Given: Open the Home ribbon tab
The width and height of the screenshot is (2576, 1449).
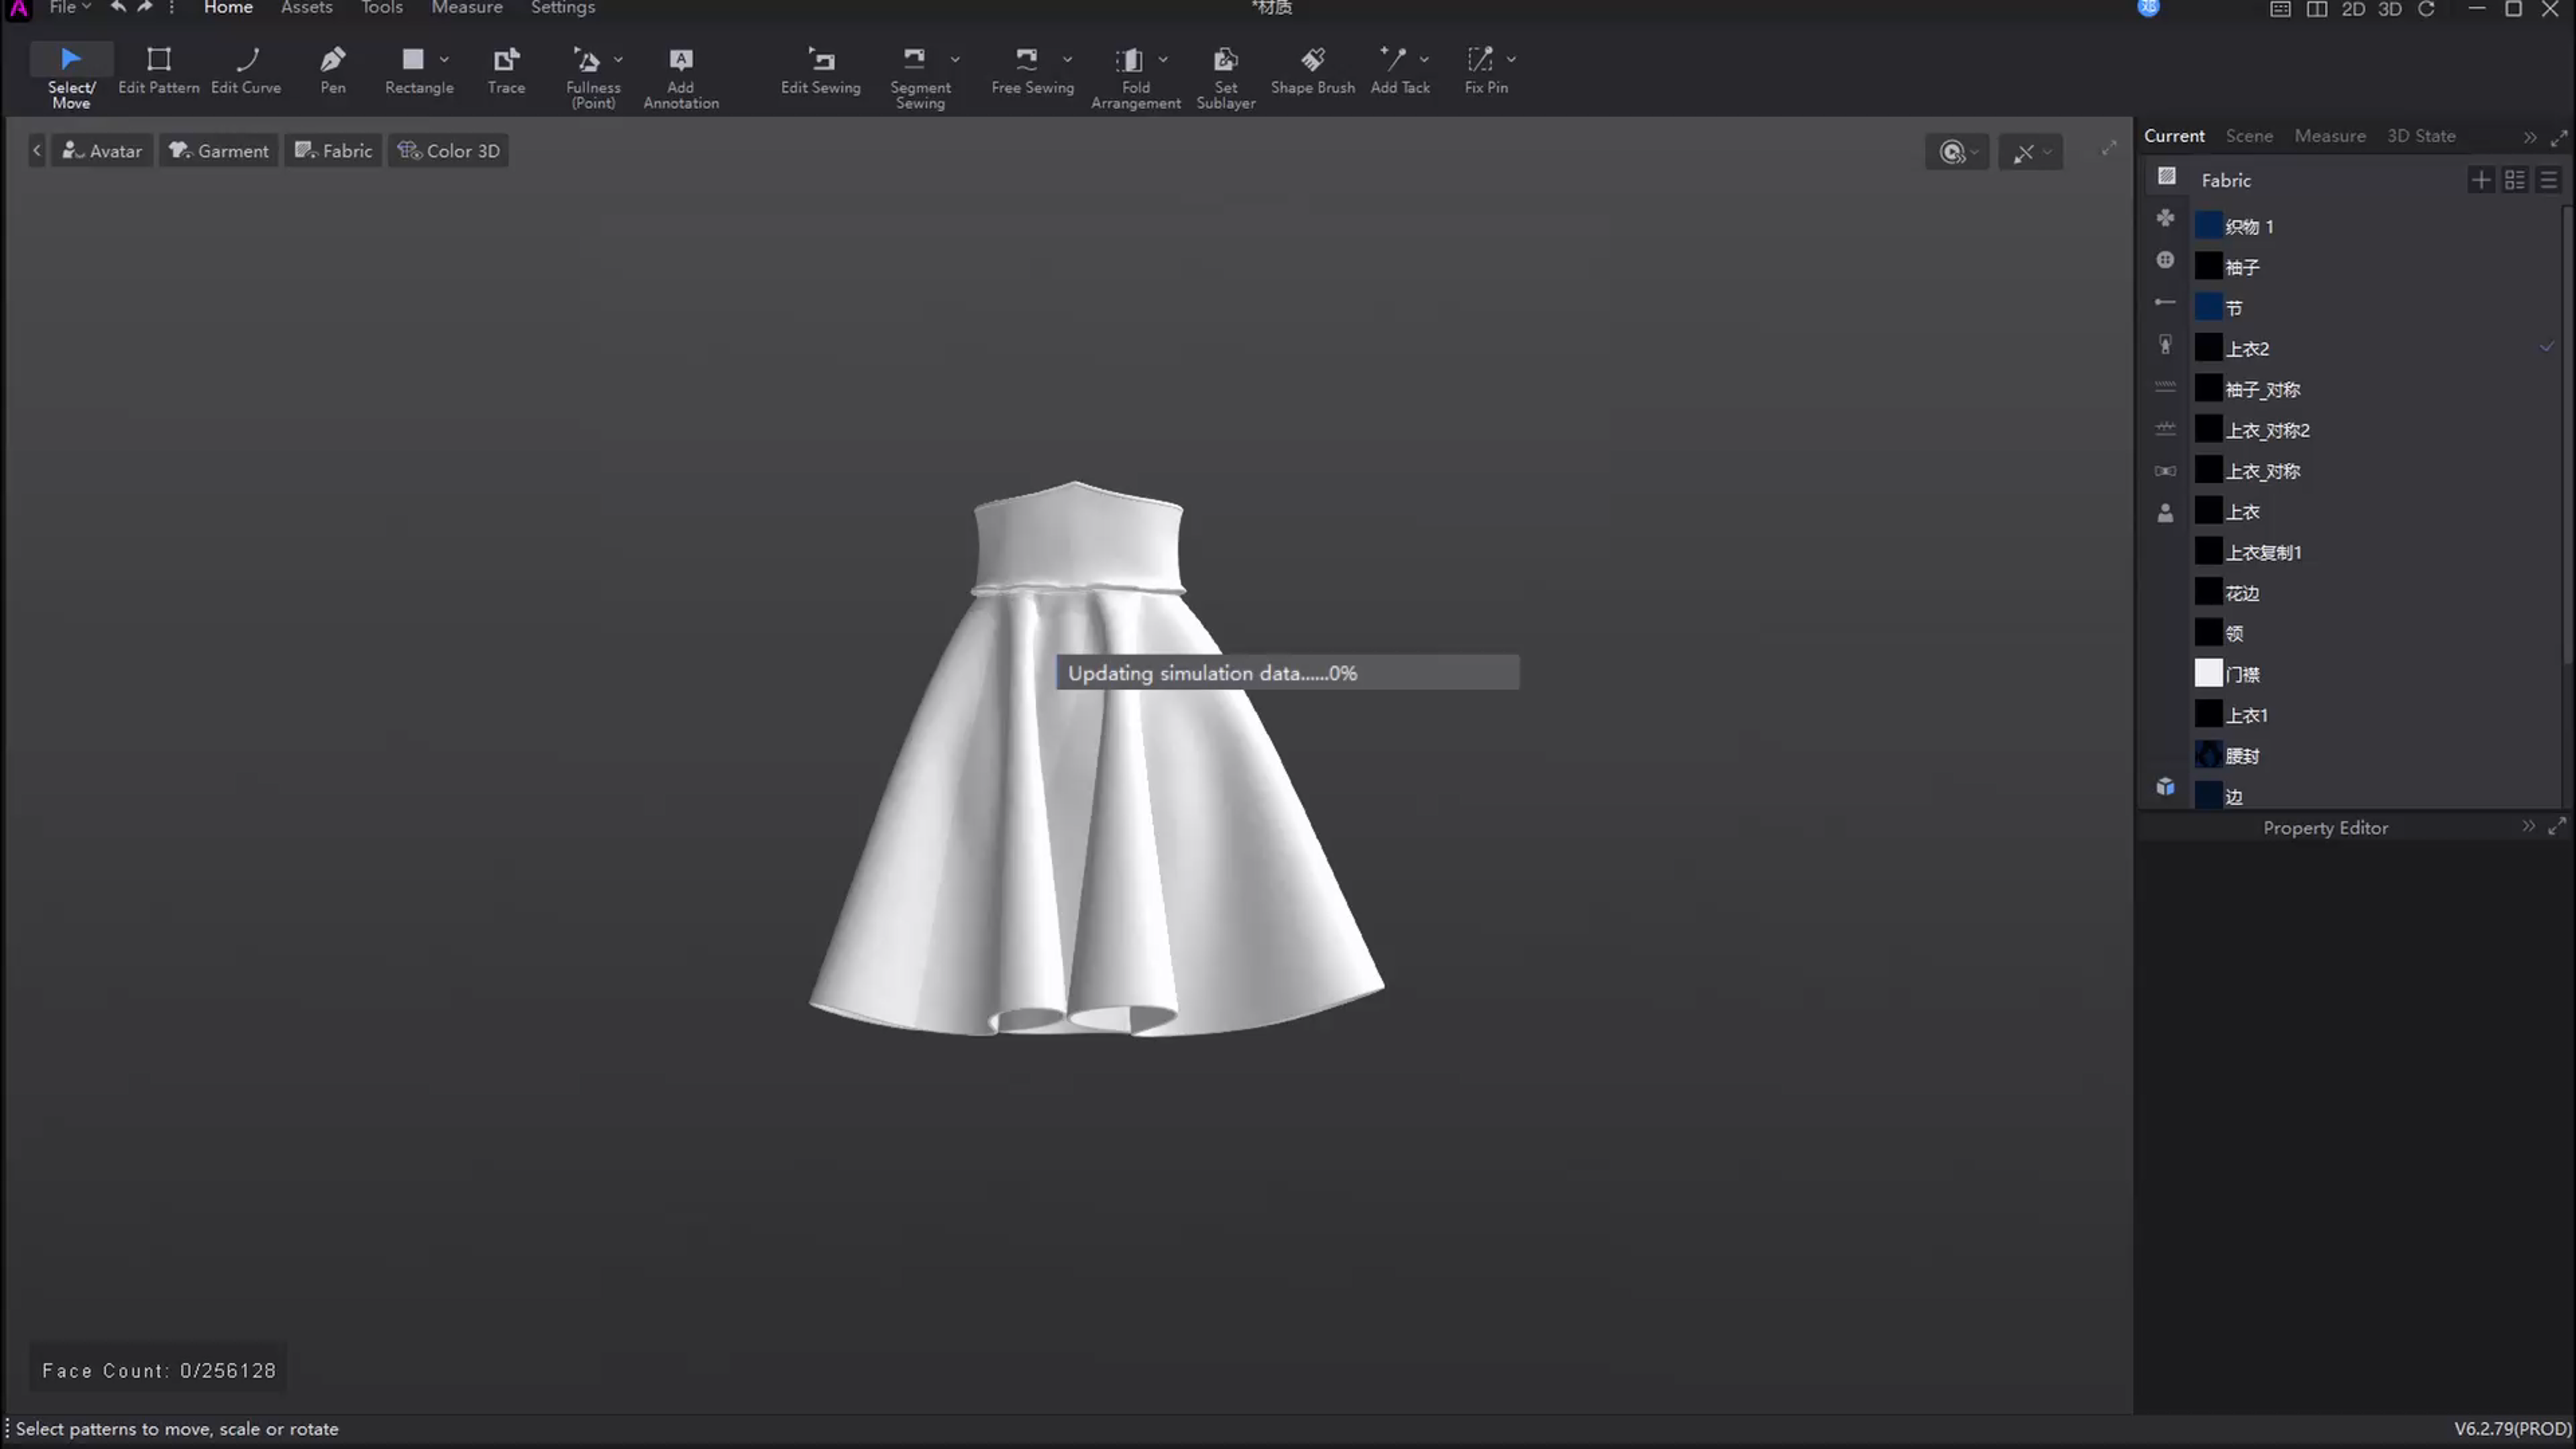Looking at the screenshot, I should click(x=228, y=8).
